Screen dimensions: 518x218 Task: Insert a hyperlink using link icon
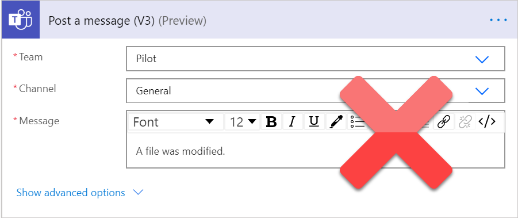click(x=443, y=122)
